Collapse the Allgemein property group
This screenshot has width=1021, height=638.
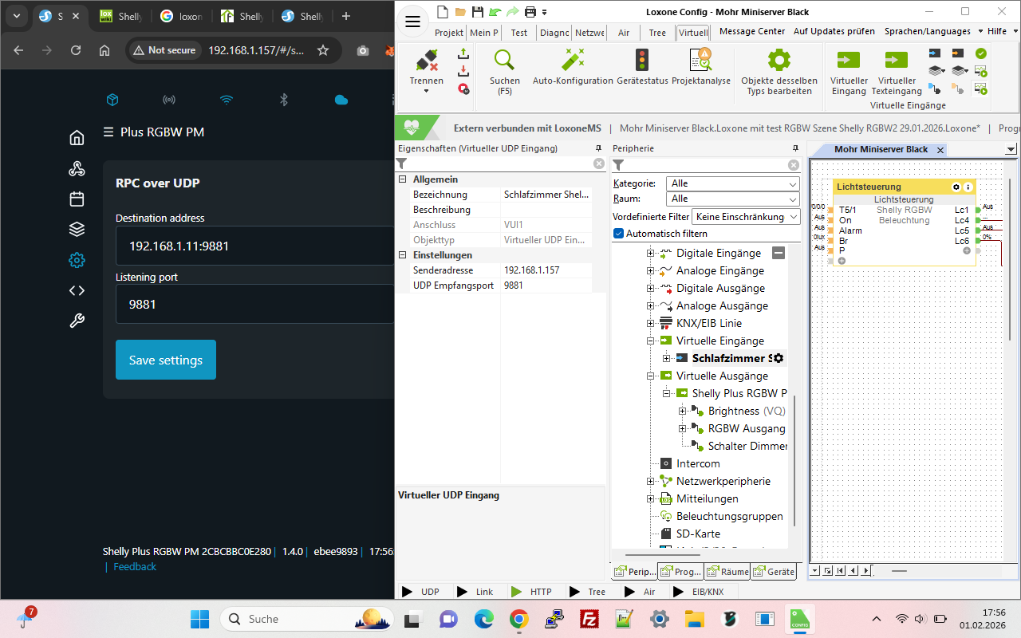point(402,179)
